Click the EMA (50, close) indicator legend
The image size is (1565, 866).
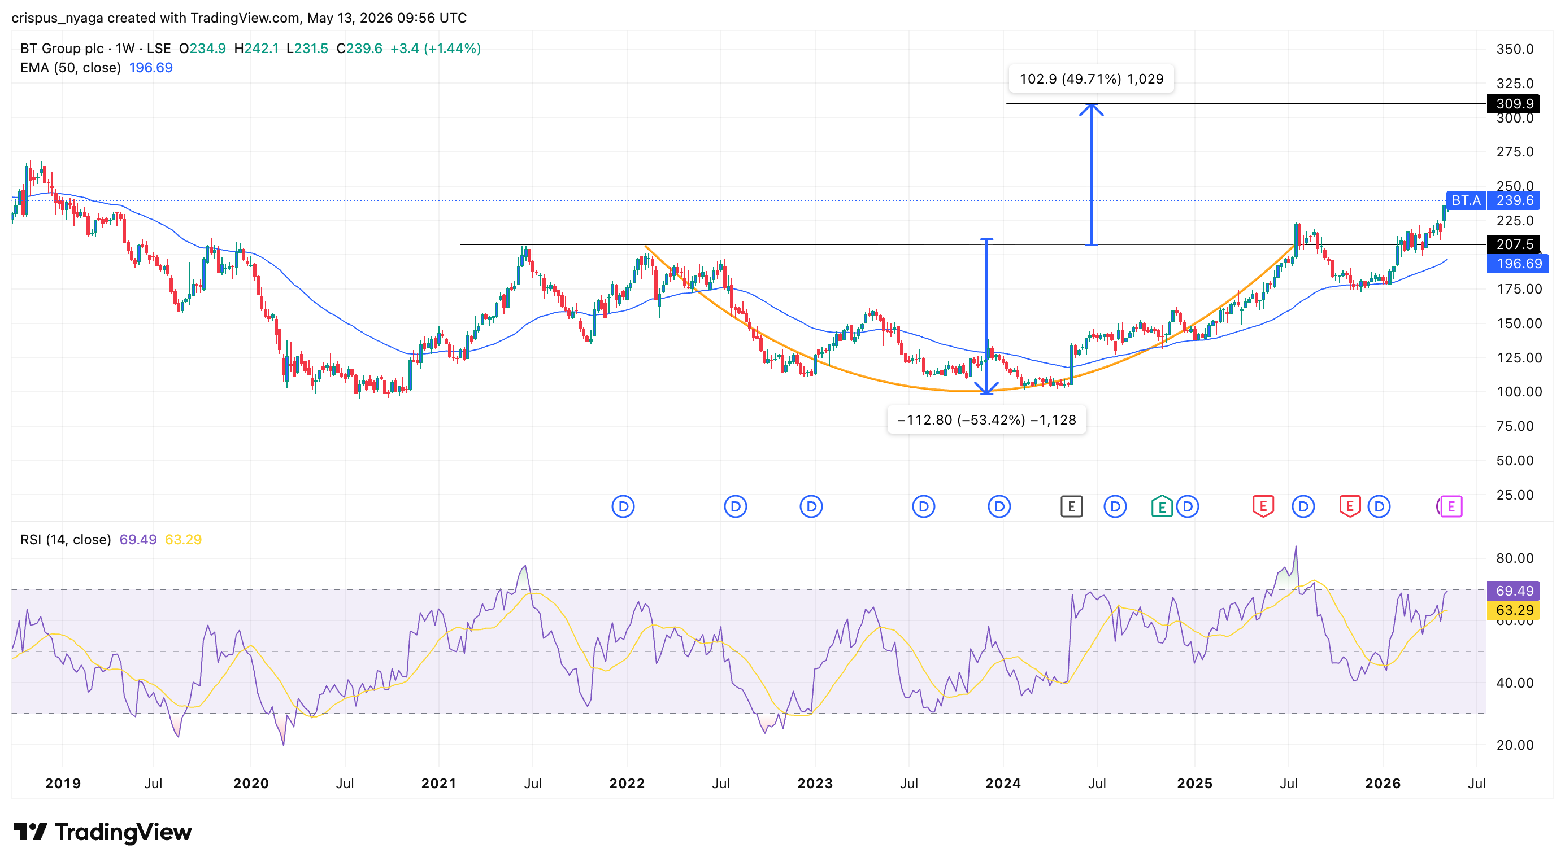(x=71, y=68)
